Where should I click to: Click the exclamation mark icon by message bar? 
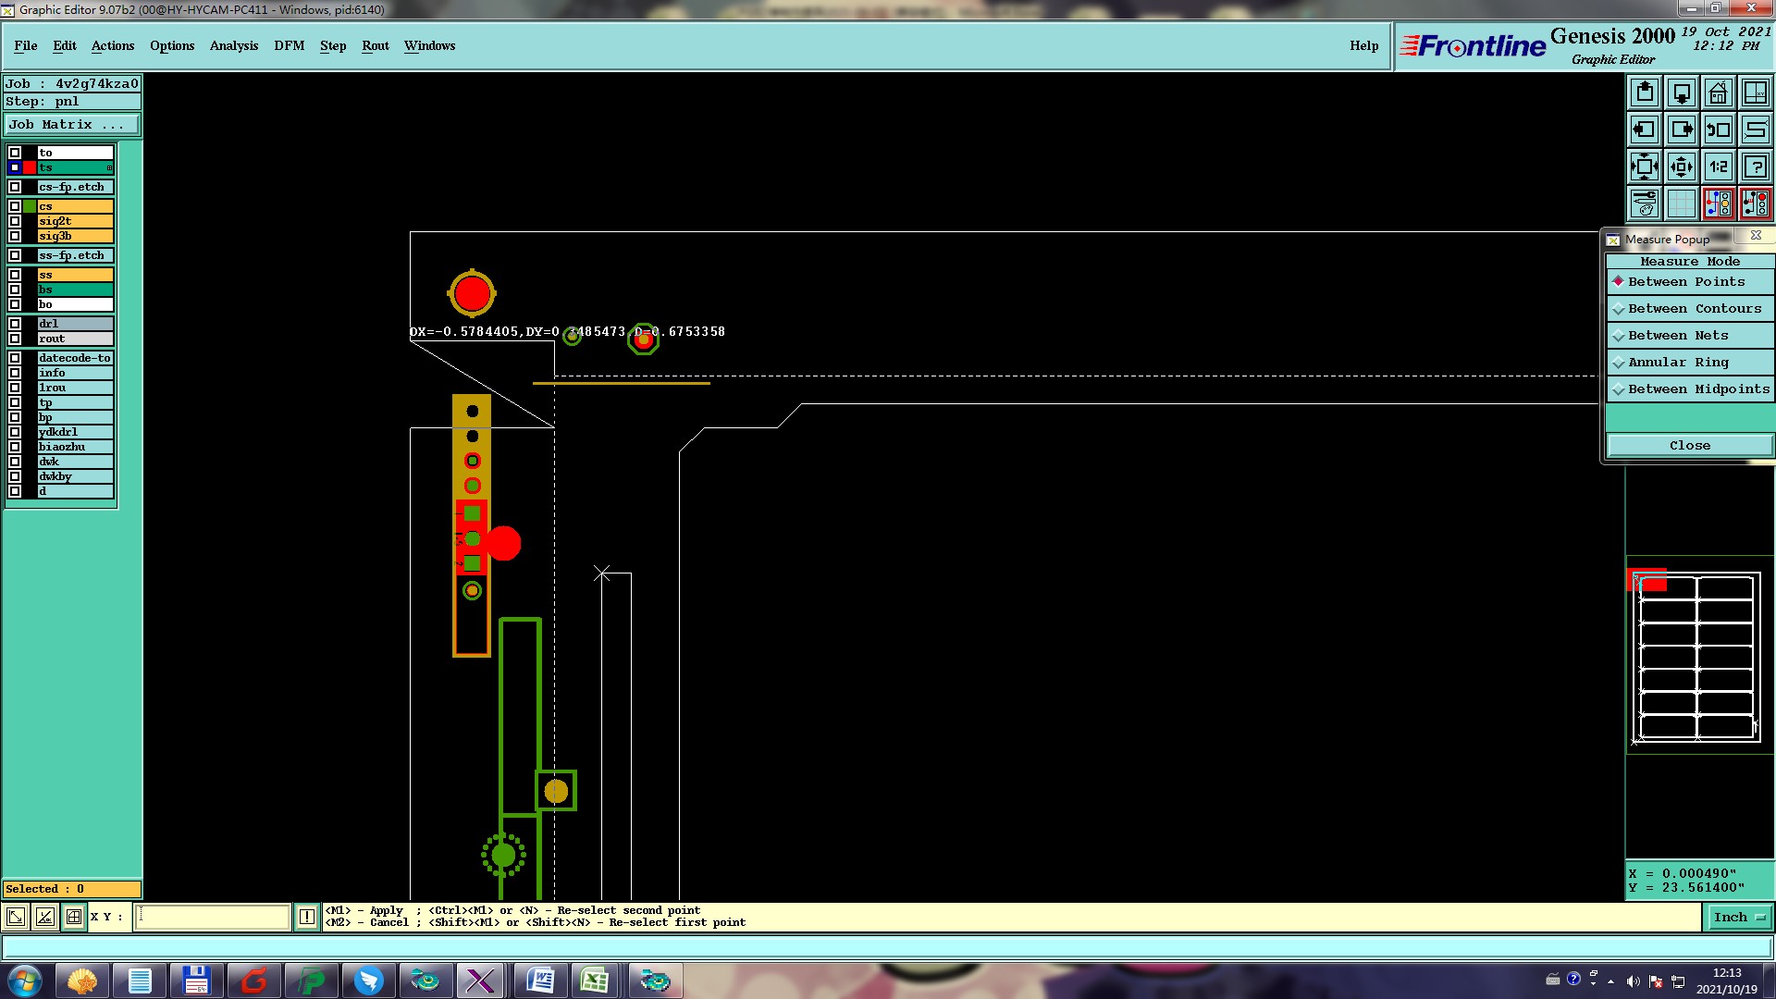(x=307, y=917)
